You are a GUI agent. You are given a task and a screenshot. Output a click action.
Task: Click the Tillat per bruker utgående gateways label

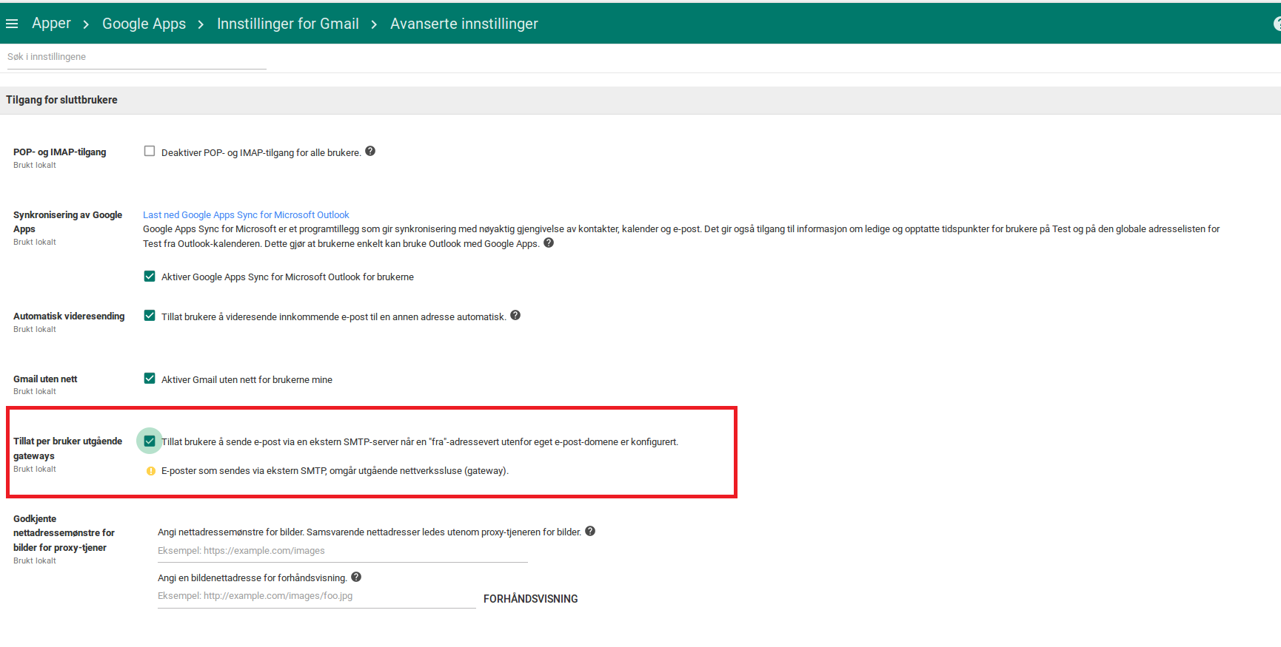click(67, 448)
